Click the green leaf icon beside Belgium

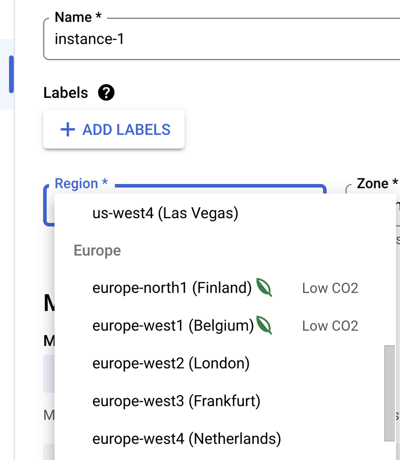(x=264, y=325)
